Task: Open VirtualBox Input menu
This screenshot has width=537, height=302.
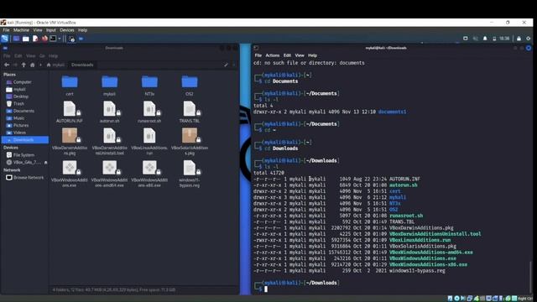Action: 51,30
